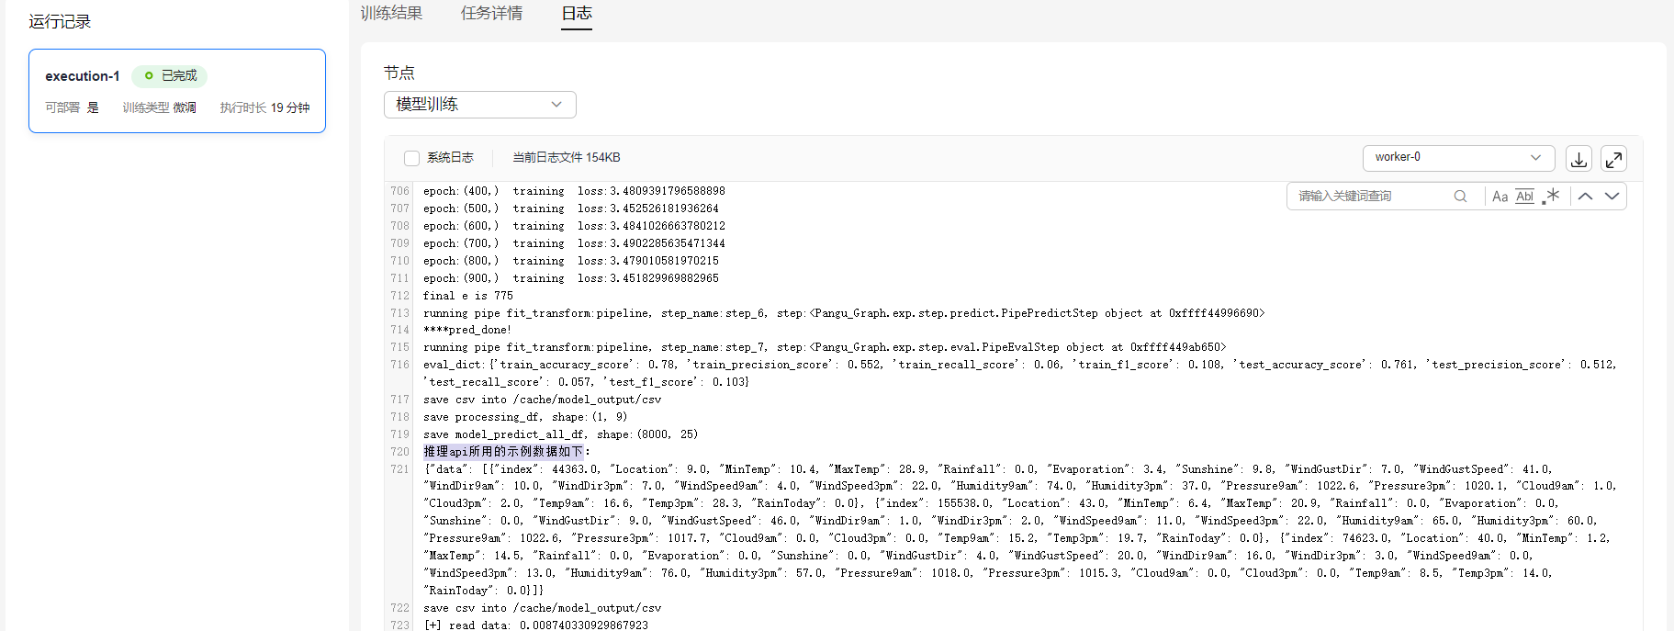Switch to the 训练结果 tab
The height and width of the screenshot is (631, 1674).
tap(391, 13)
